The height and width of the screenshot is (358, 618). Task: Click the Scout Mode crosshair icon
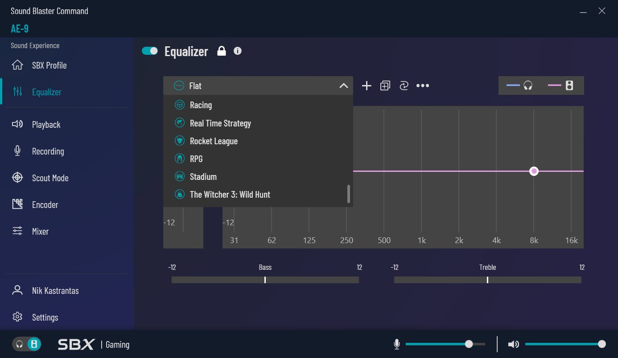pyautogui.click(x=17, y=178)
